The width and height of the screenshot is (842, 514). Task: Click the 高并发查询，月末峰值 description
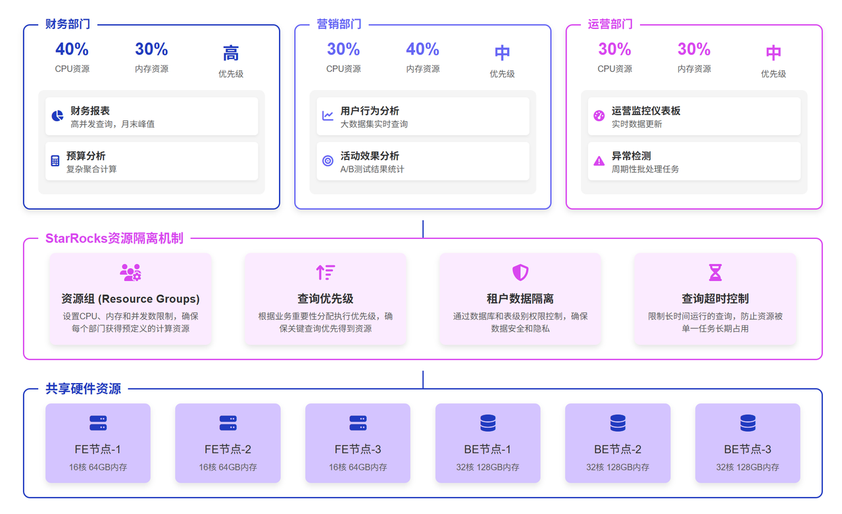(112, 124)
